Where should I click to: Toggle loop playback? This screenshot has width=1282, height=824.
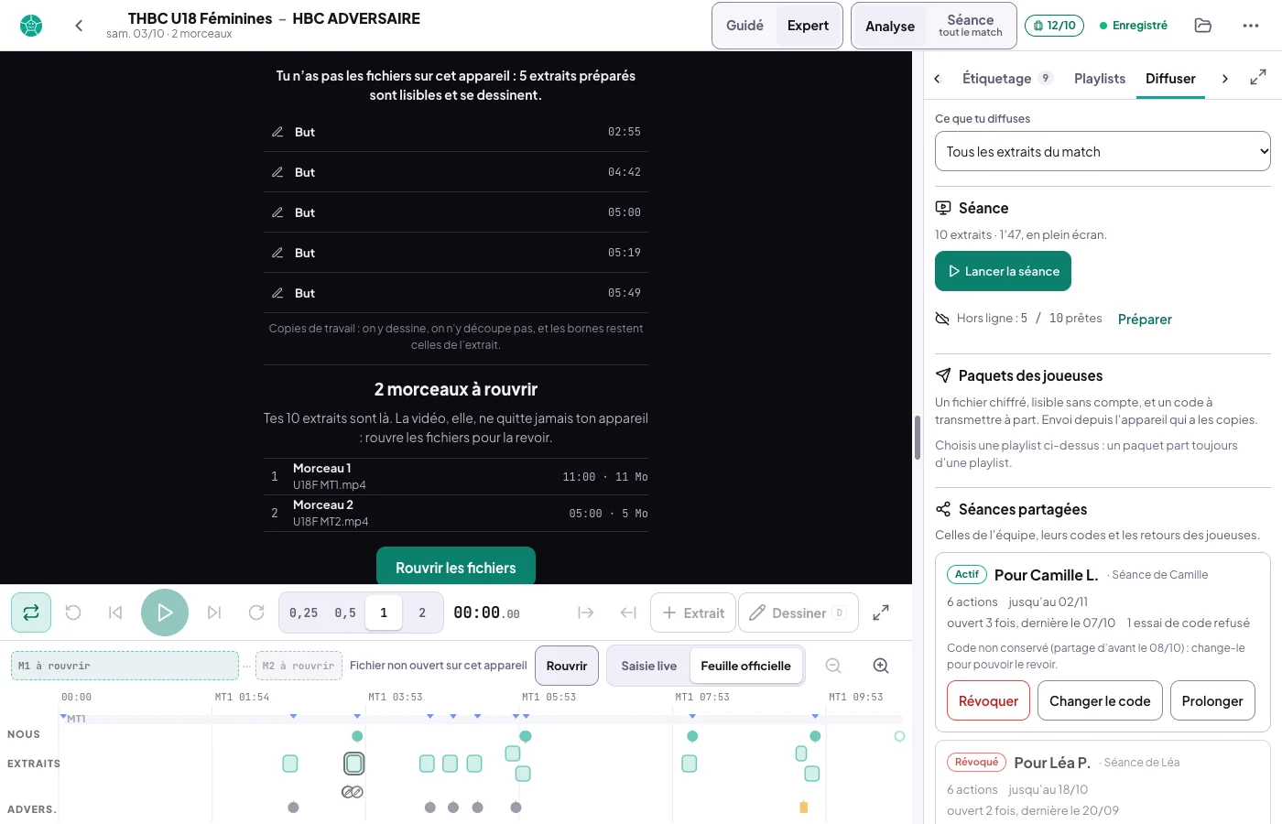31,613
